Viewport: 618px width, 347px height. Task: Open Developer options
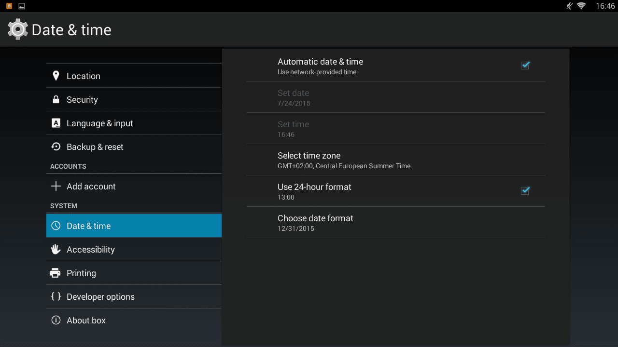134,296
